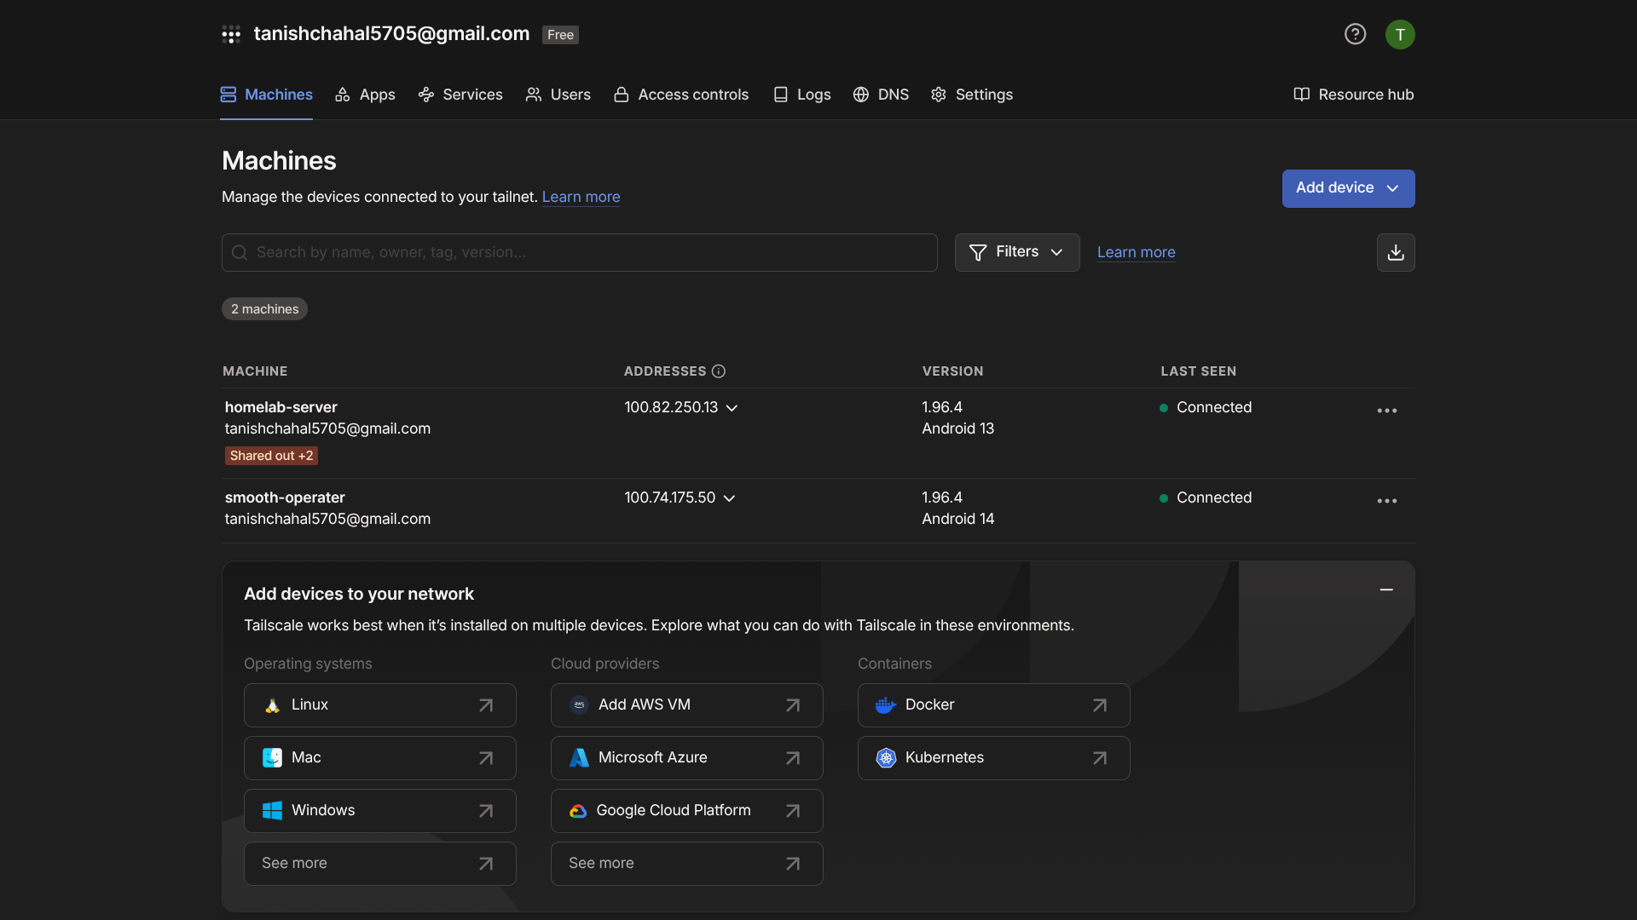Click the Android 13 version text
The image size is (1637, 920).
[957, 428]
